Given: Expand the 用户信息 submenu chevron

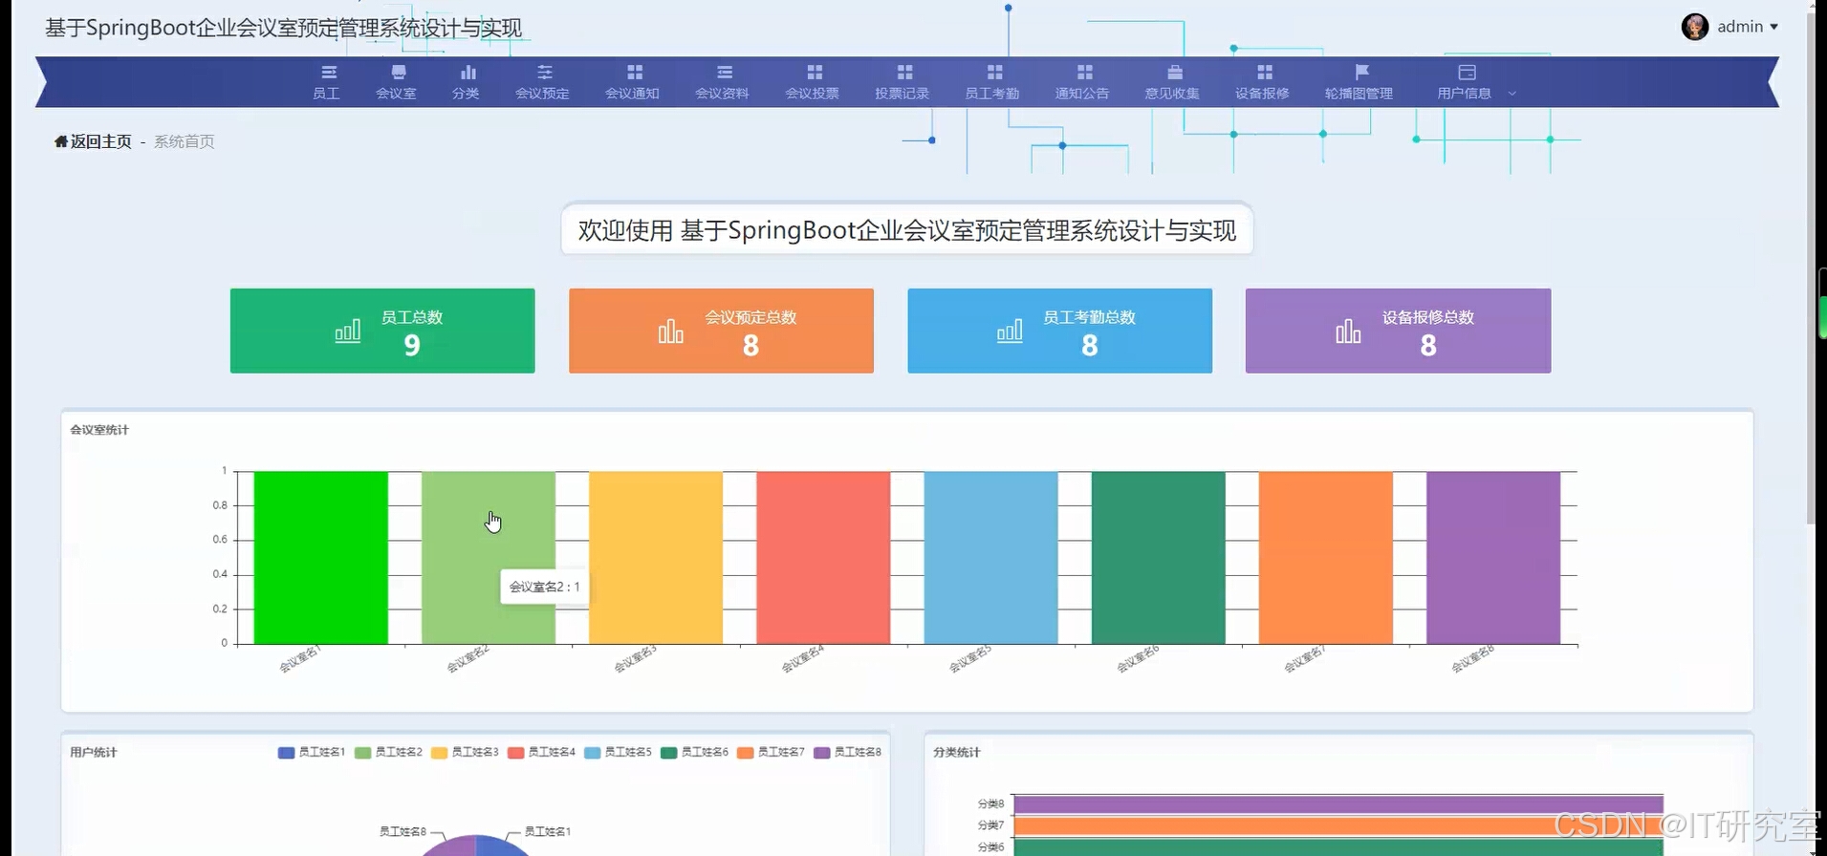Looking at the screenshot, I should click(x=1512, y=94).
